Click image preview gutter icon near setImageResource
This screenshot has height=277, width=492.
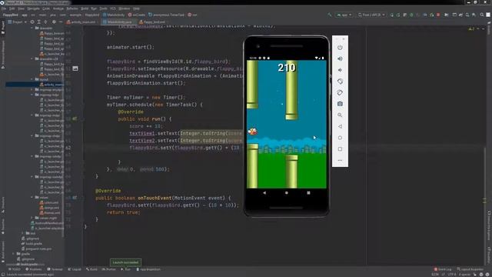coord(75,68)
